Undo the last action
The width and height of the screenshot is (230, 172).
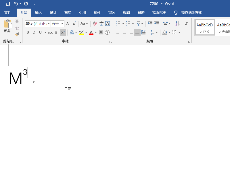16,3
